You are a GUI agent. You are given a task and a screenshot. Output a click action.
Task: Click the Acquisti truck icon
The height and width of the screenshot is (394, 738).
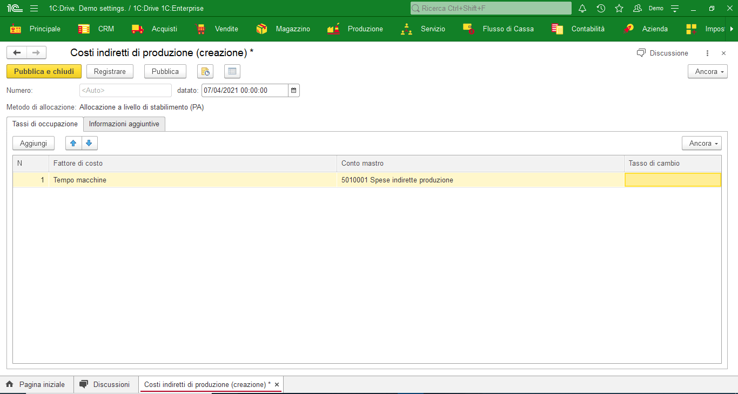(x=138, y=29)
